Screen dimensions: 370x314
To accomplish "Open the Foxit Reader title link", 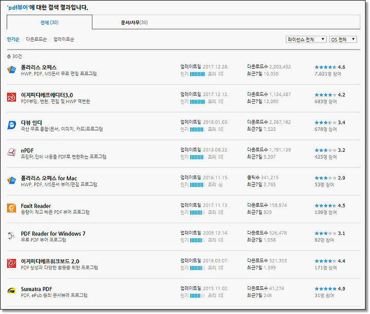I will tap(36, 206).
